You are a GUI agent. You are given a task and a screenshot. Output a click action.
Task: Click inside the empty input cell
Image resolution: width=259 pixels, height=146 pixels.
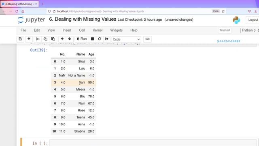click(x=153, y=143)
